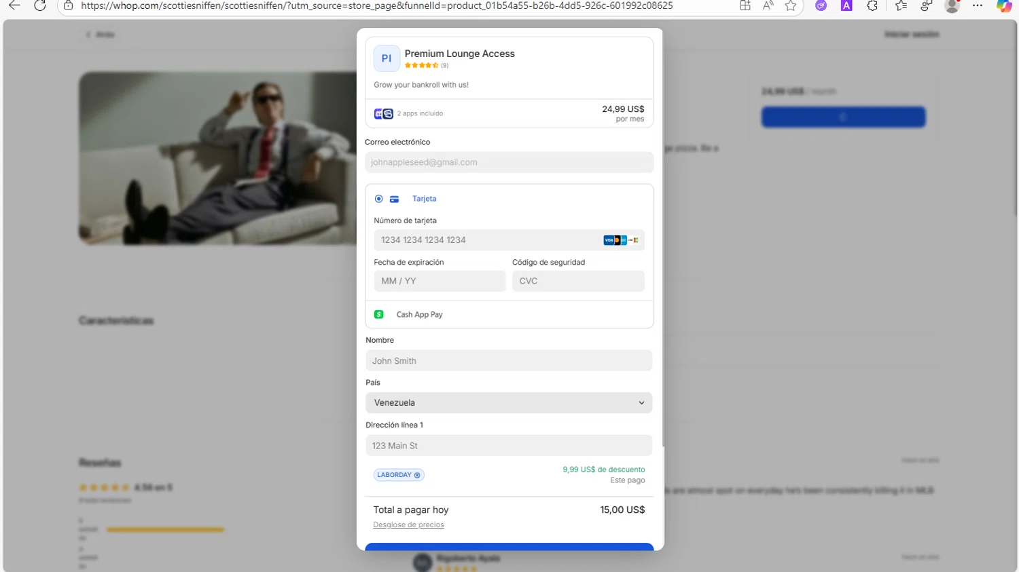Click the Correo electrónico email field
The image size is (1019, 572).
(x=509, y=162)
